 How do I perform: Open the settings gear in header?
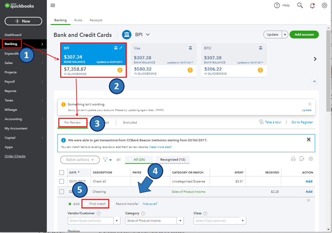[324, 5]
